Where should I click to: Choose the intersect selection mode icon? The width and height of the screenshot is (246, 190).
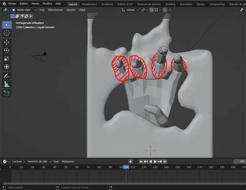(31, 16)
